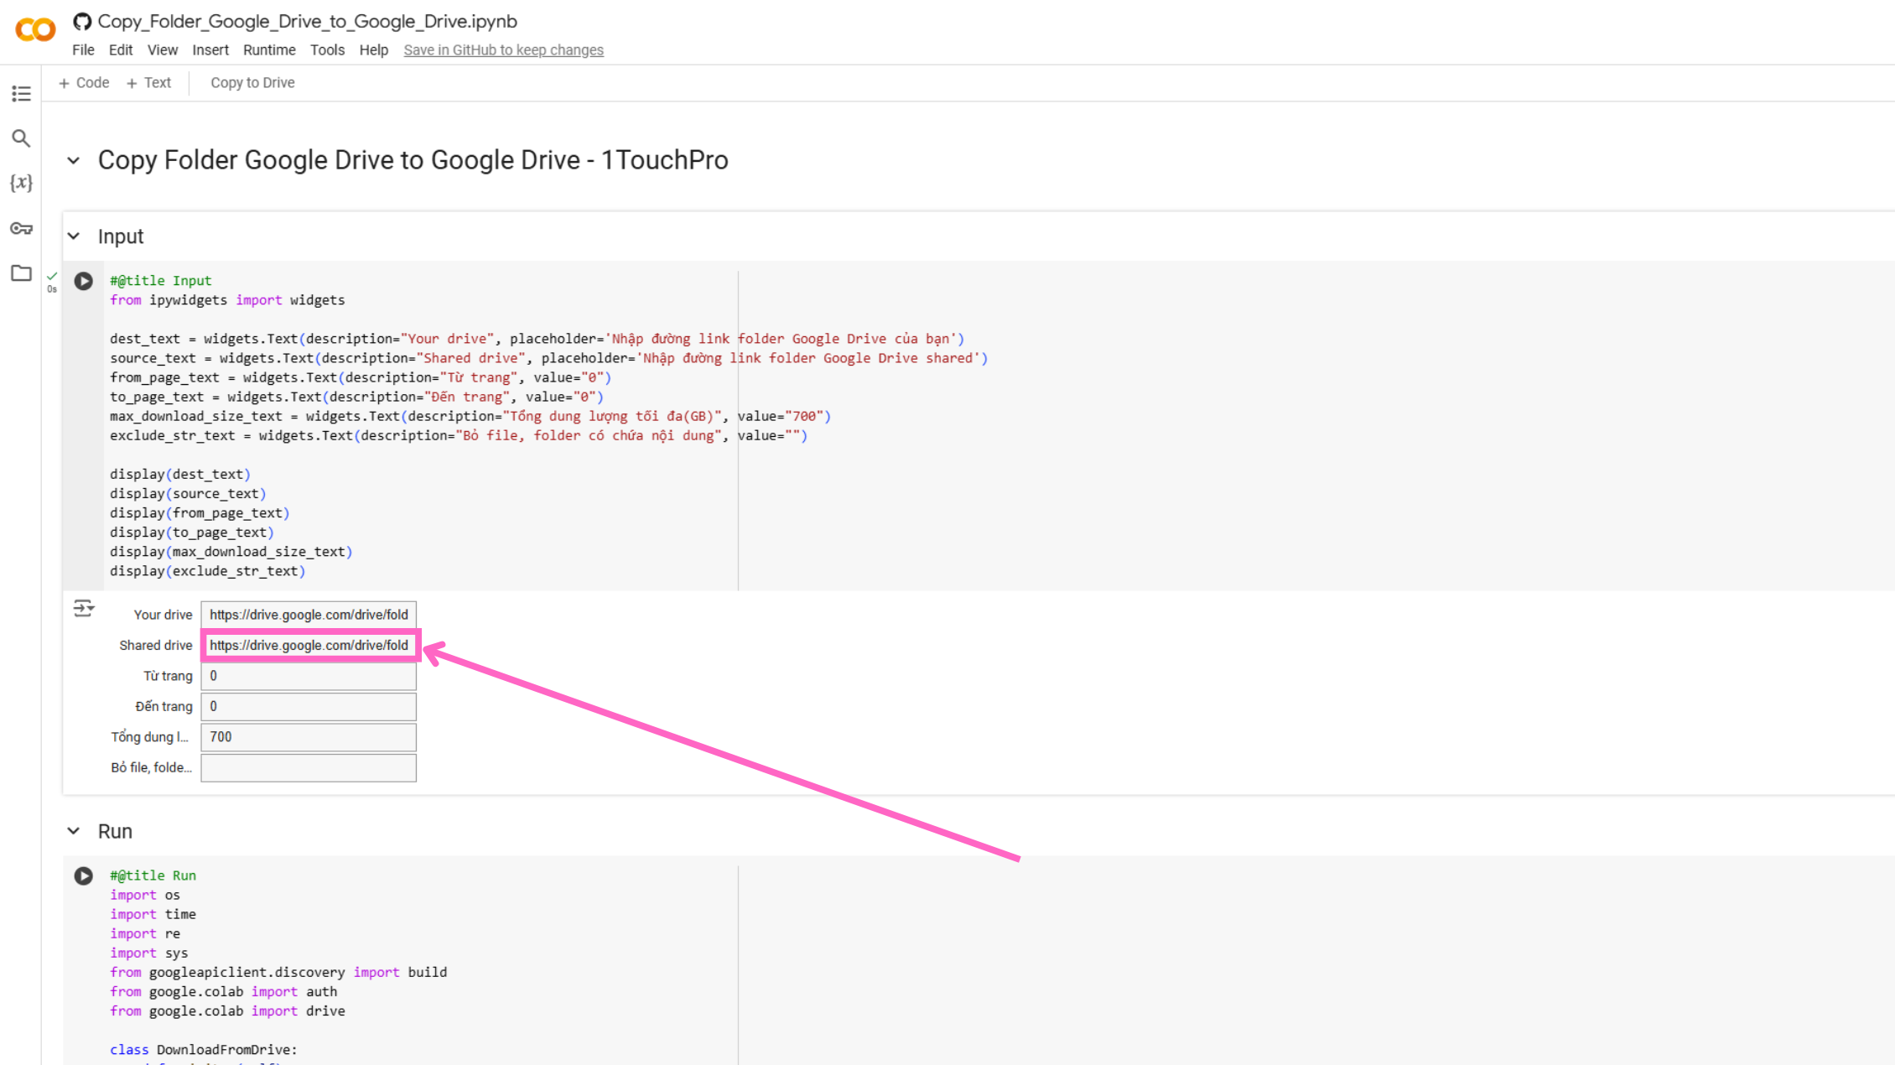Run the Input code cell
Viewport: 1895px width, 1065px height.
[x=83, y=281]
